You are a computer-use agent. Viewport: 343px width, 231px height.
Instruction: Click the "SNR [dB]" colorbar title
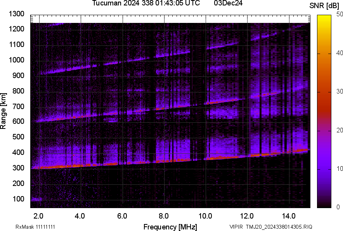tap(324, 5)
